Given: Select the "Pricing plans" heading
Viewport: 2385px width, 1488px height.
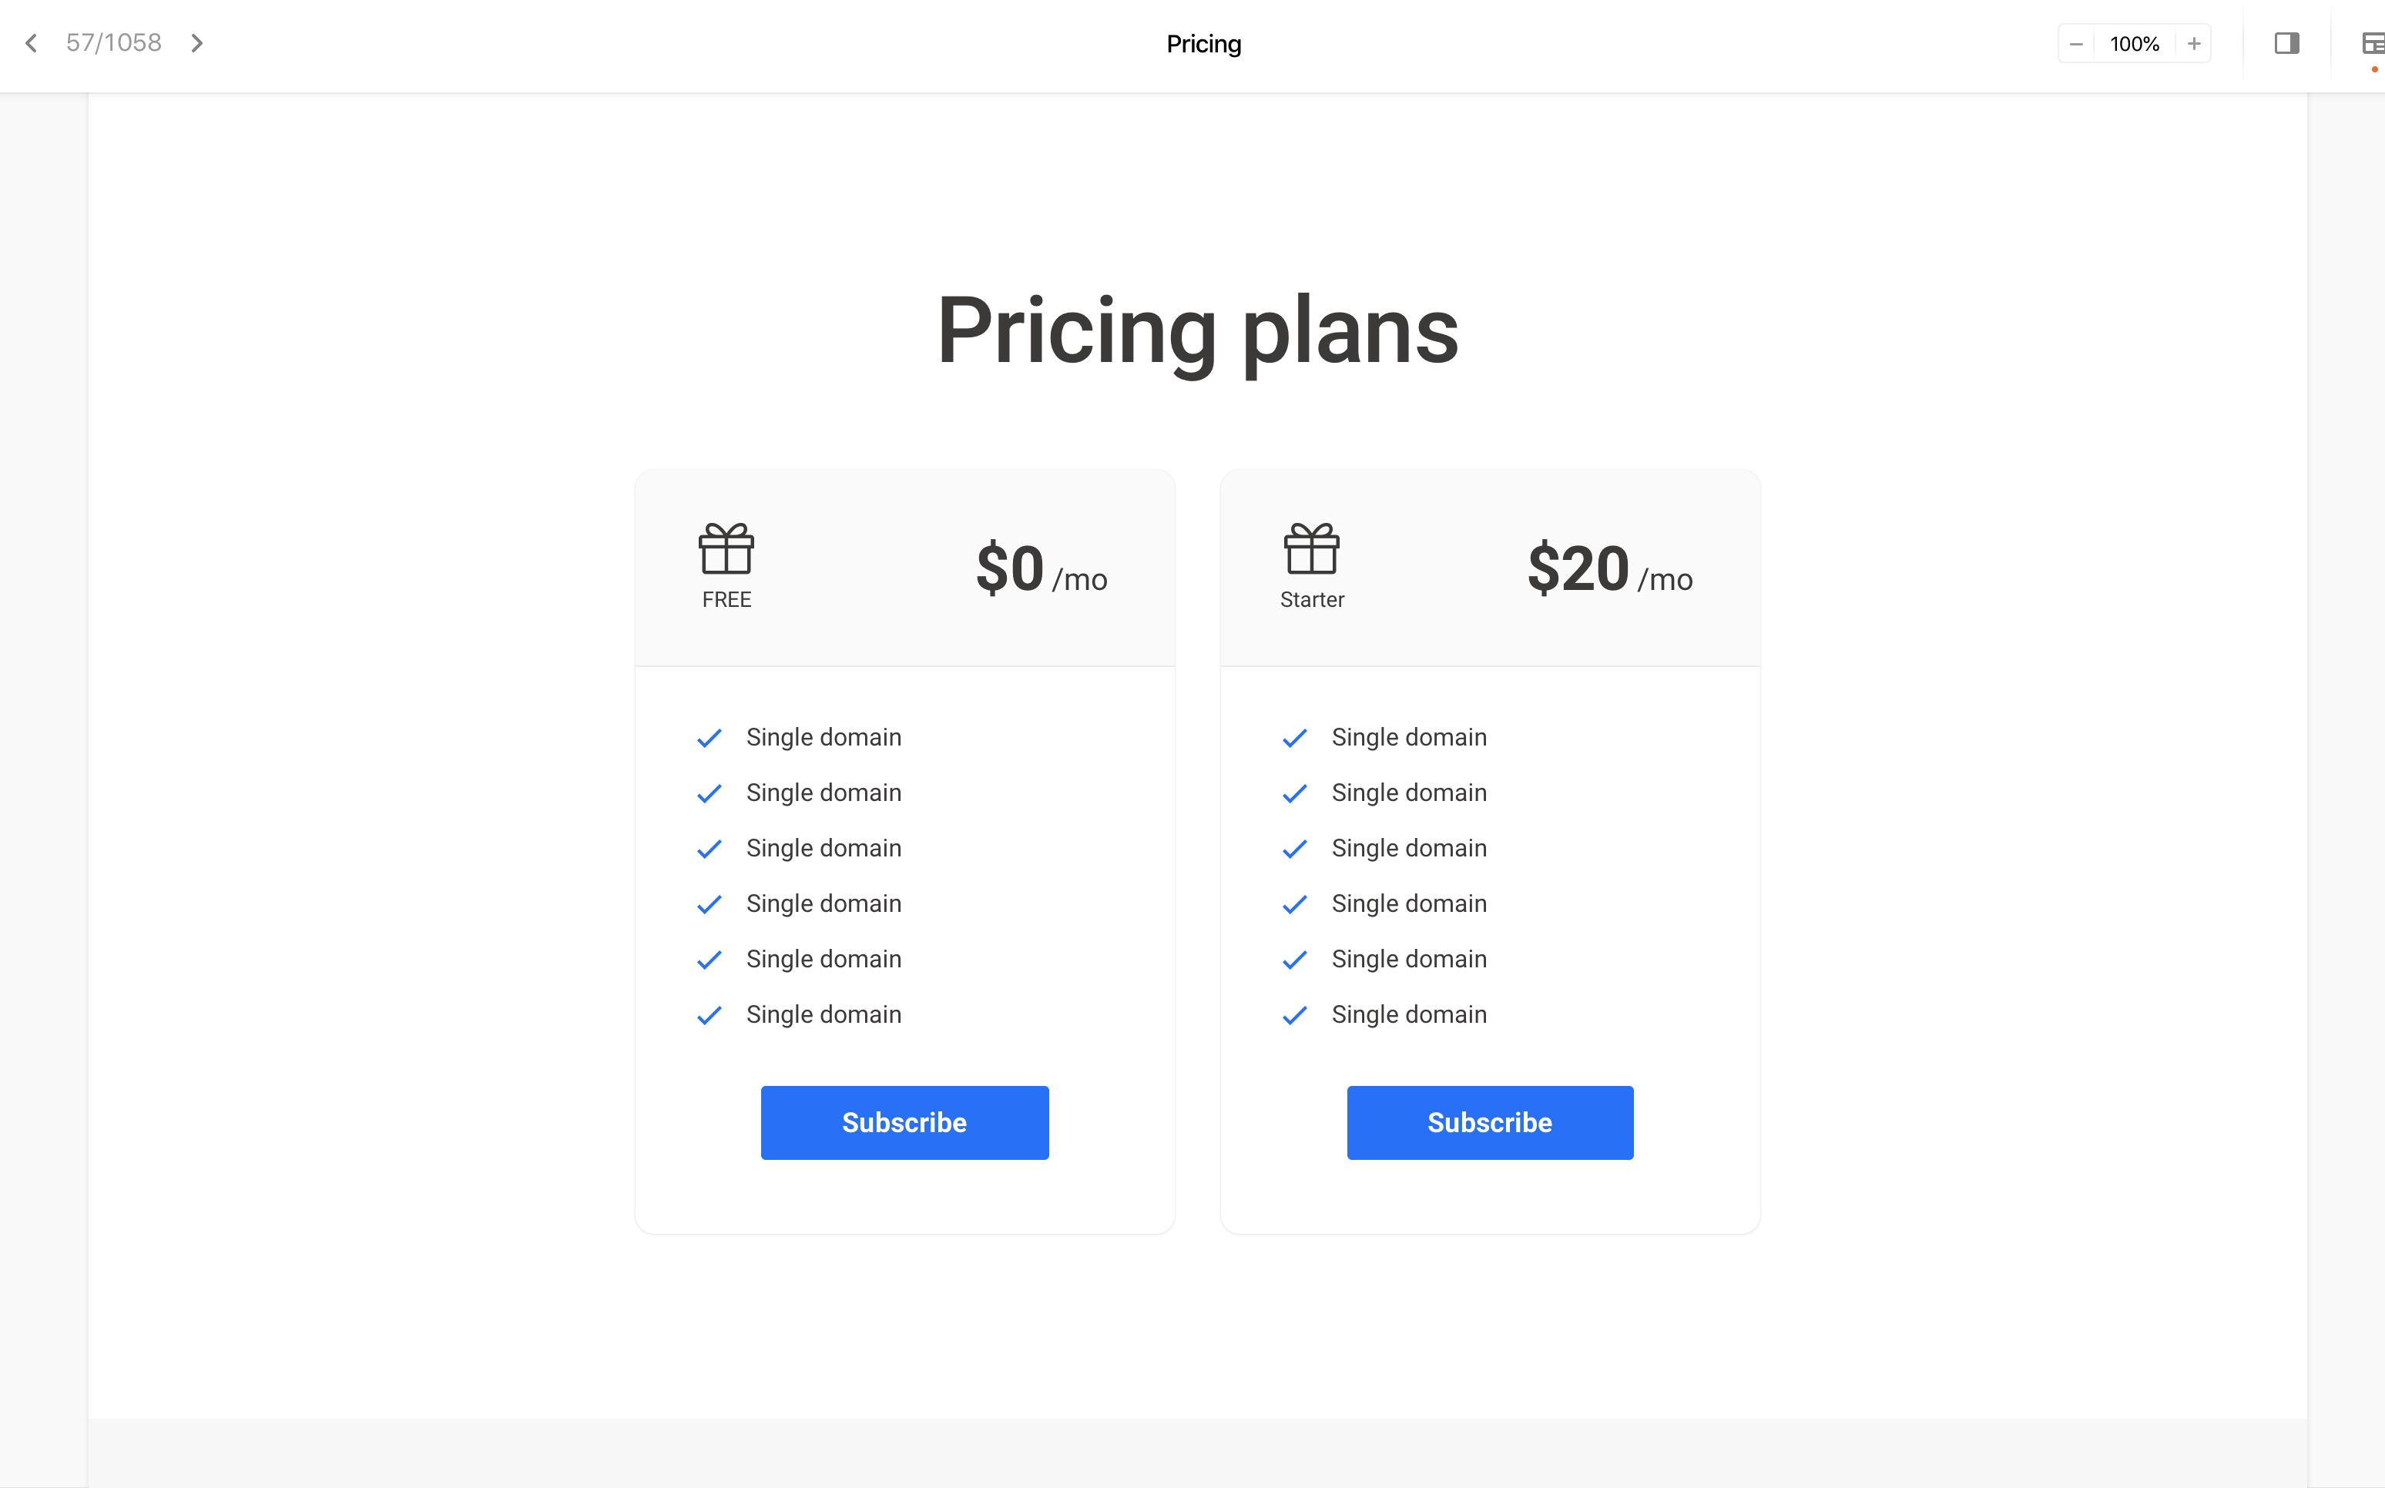Looking at the screenshot, I should [1197, 330].
